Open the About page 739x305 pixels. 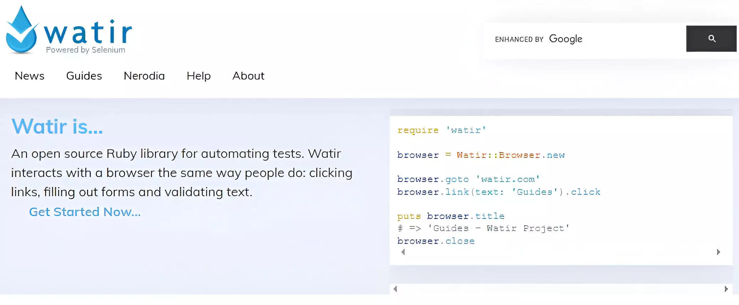248,76
